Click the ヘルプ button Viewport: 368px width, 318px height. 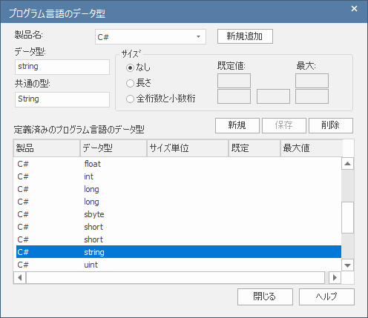pos(326,297)
